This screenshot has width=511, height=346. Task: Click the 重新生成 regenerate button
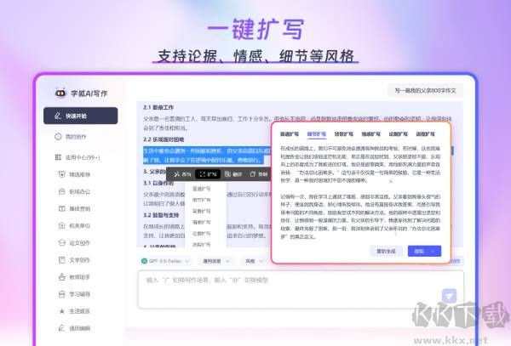click(386, 251)
